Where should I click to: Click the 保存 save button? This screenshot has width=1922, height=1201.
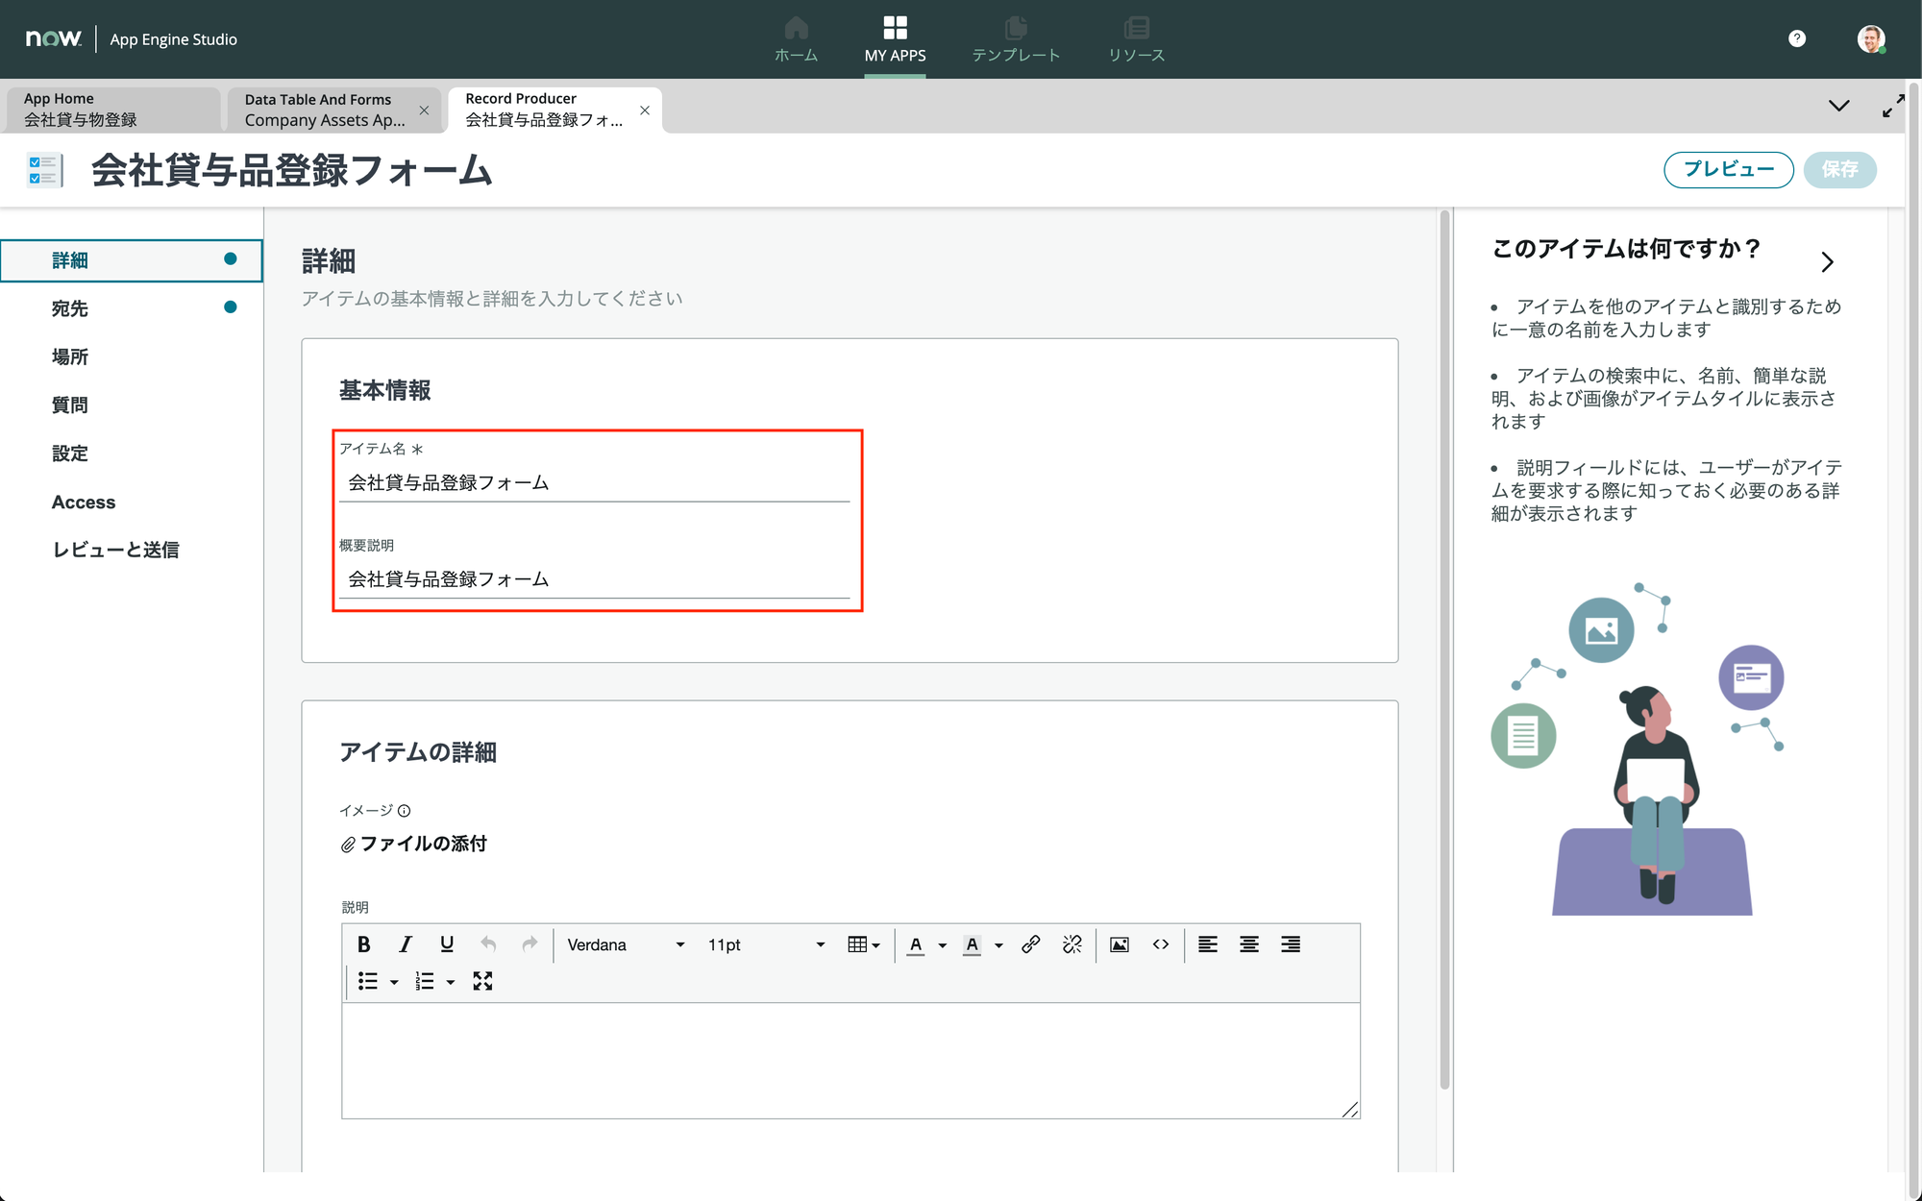[x=1839, y=169]
